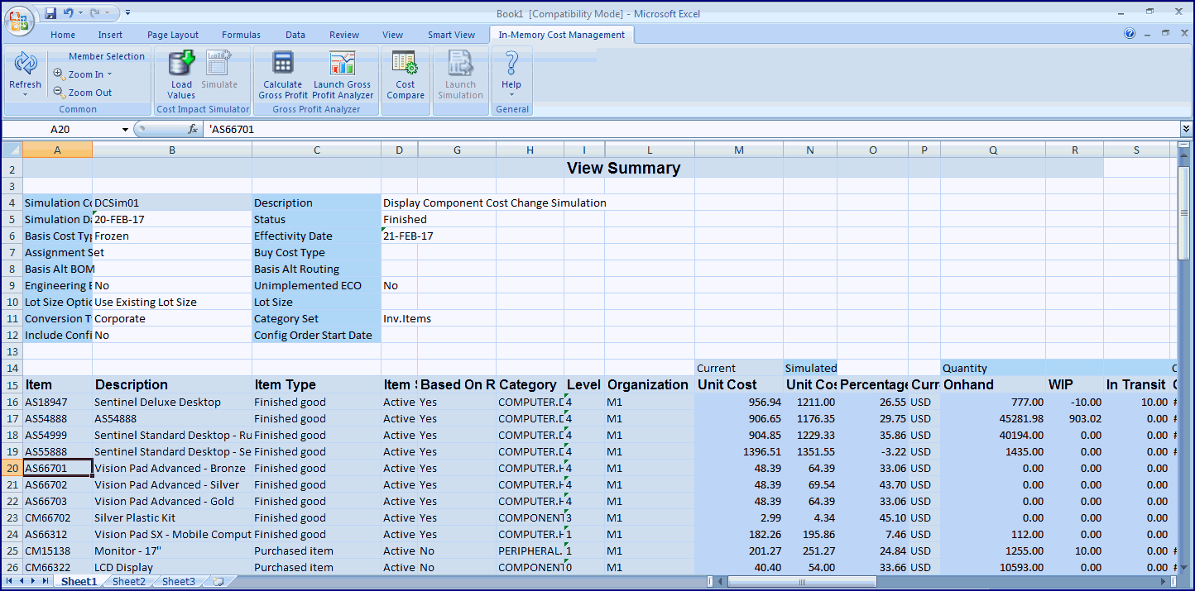The height and width of the screenshot is (591, 1195).
Task: Launch the Gross Profit Analyzer
Action: [x=342, y=64]
